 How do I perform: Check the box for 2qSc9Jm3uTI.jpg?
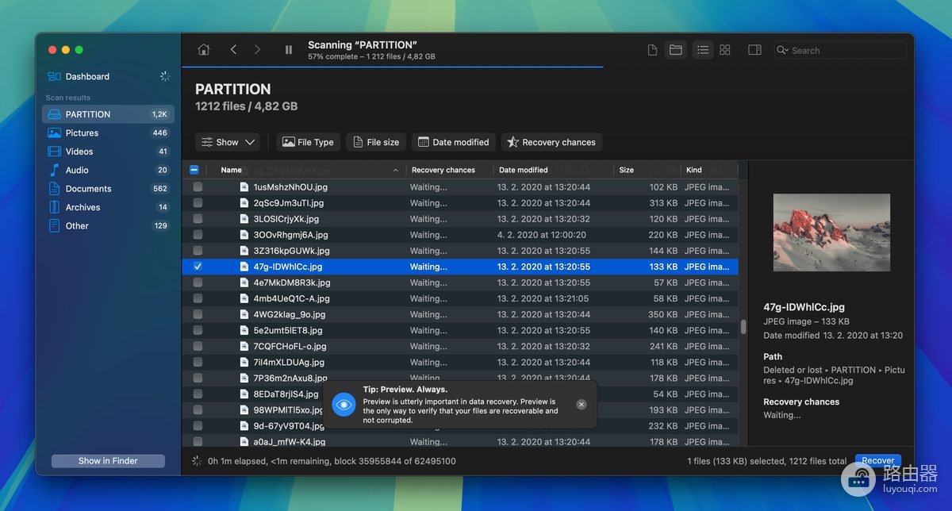[x=198, y=203]
